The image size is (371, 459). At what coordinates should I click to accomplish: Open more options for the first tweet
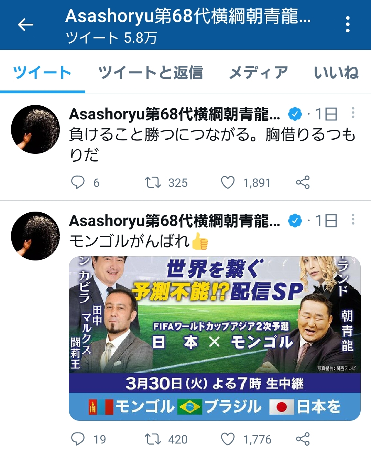pos(353,113)
